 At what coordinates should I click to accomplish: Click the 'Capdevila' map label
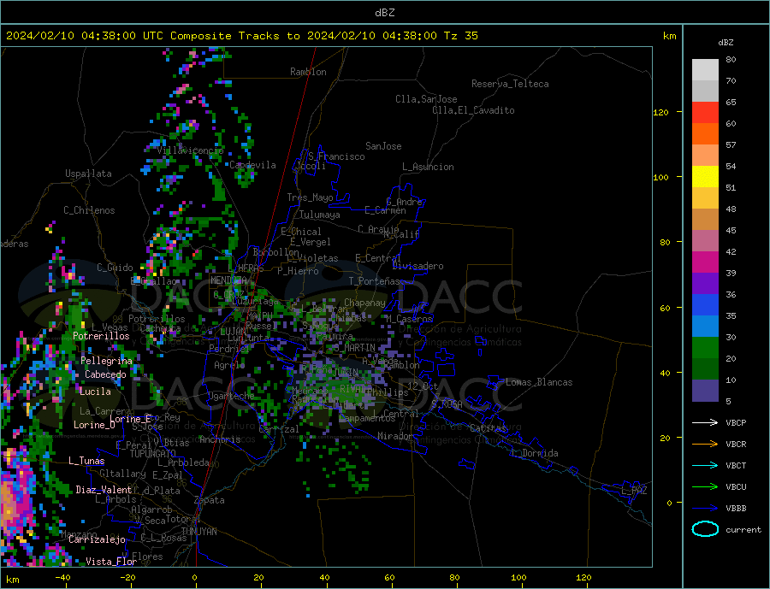coord(252,165)
